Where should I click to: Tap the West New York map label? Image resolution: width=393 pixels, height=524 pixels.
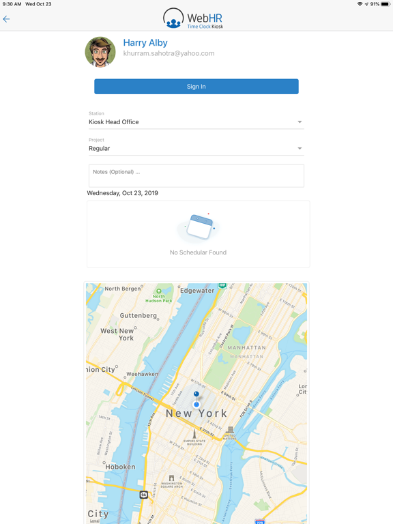tap(117, 334)
